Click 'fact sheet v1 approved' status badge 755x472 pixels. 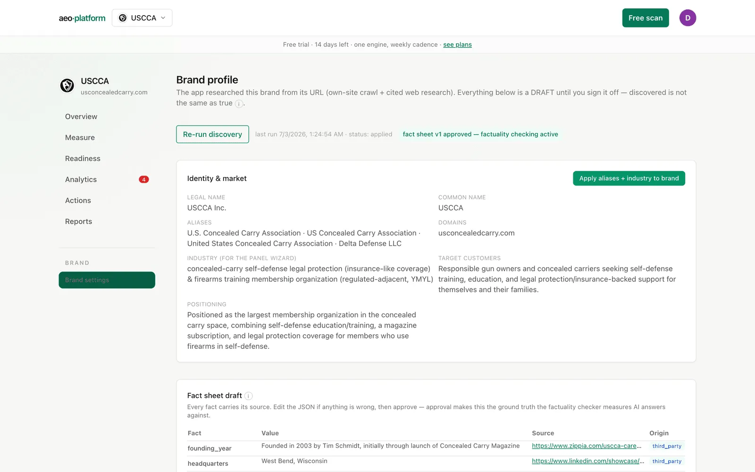click(480, 135)
